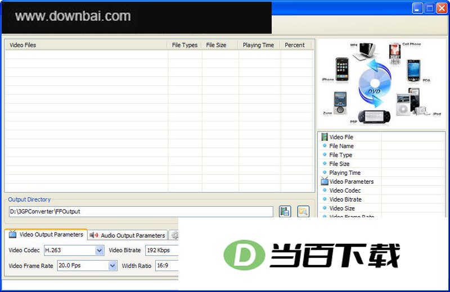Click the PDA device image
The width and height of the screenshot is (450, 292).
413,71
